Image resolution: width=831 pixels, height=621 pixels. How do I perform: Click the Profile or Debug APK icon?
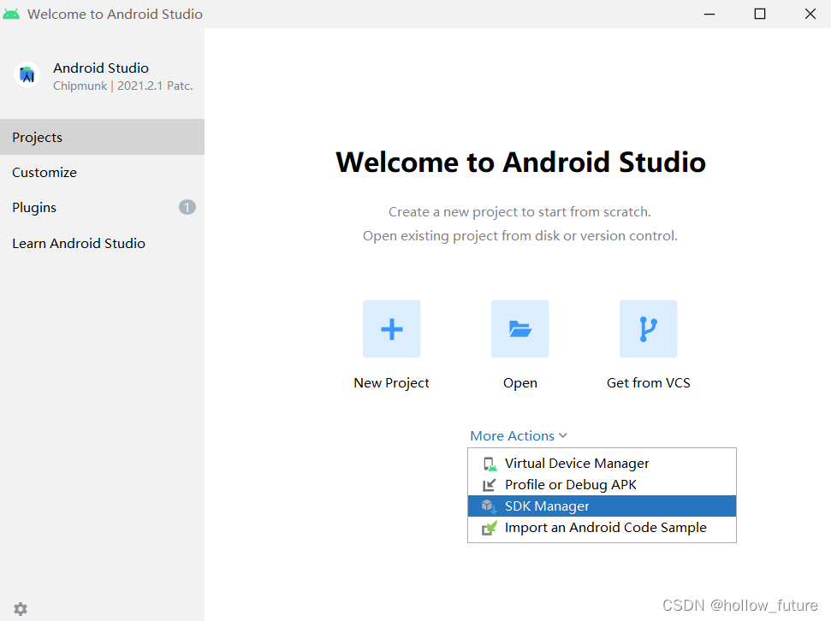(489, 485)
